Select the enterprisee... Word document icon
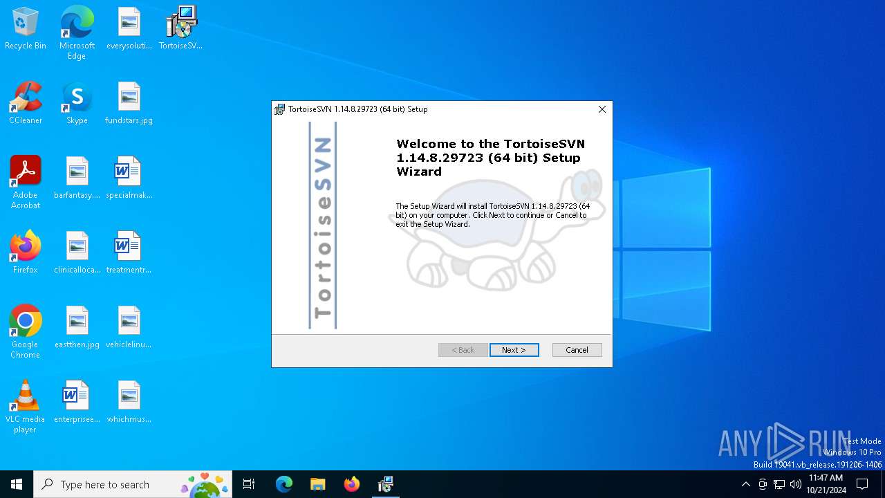The image size is (885, 498). coord(77,403)
